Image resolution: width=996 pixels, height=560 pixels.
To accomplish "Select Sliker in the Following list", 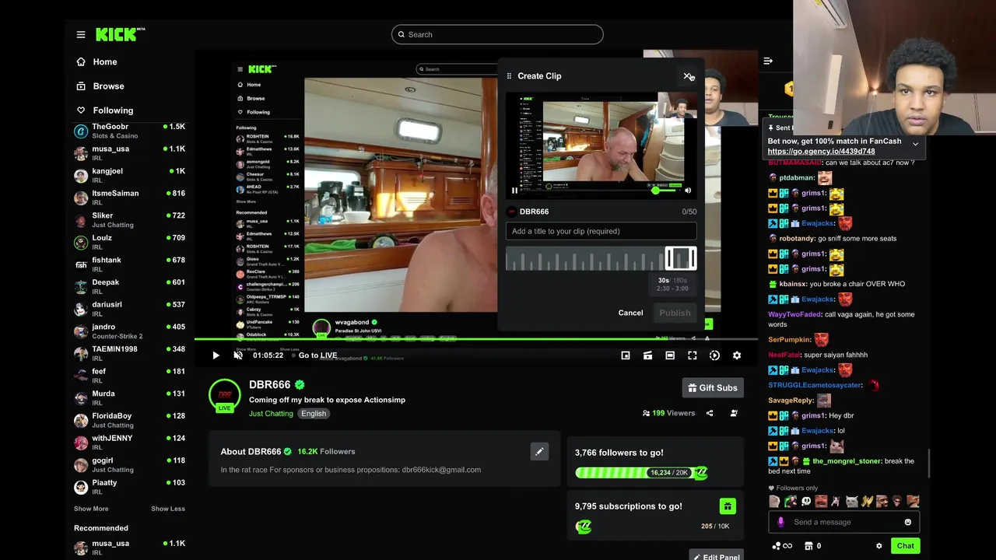I will [129, 219].
